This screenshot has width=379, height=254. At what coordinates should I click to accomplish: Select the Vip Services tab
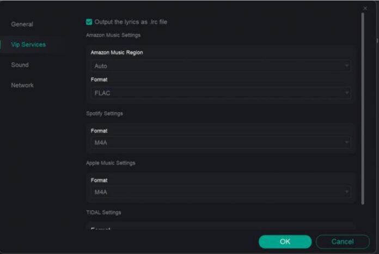click(x=28, y=45)
